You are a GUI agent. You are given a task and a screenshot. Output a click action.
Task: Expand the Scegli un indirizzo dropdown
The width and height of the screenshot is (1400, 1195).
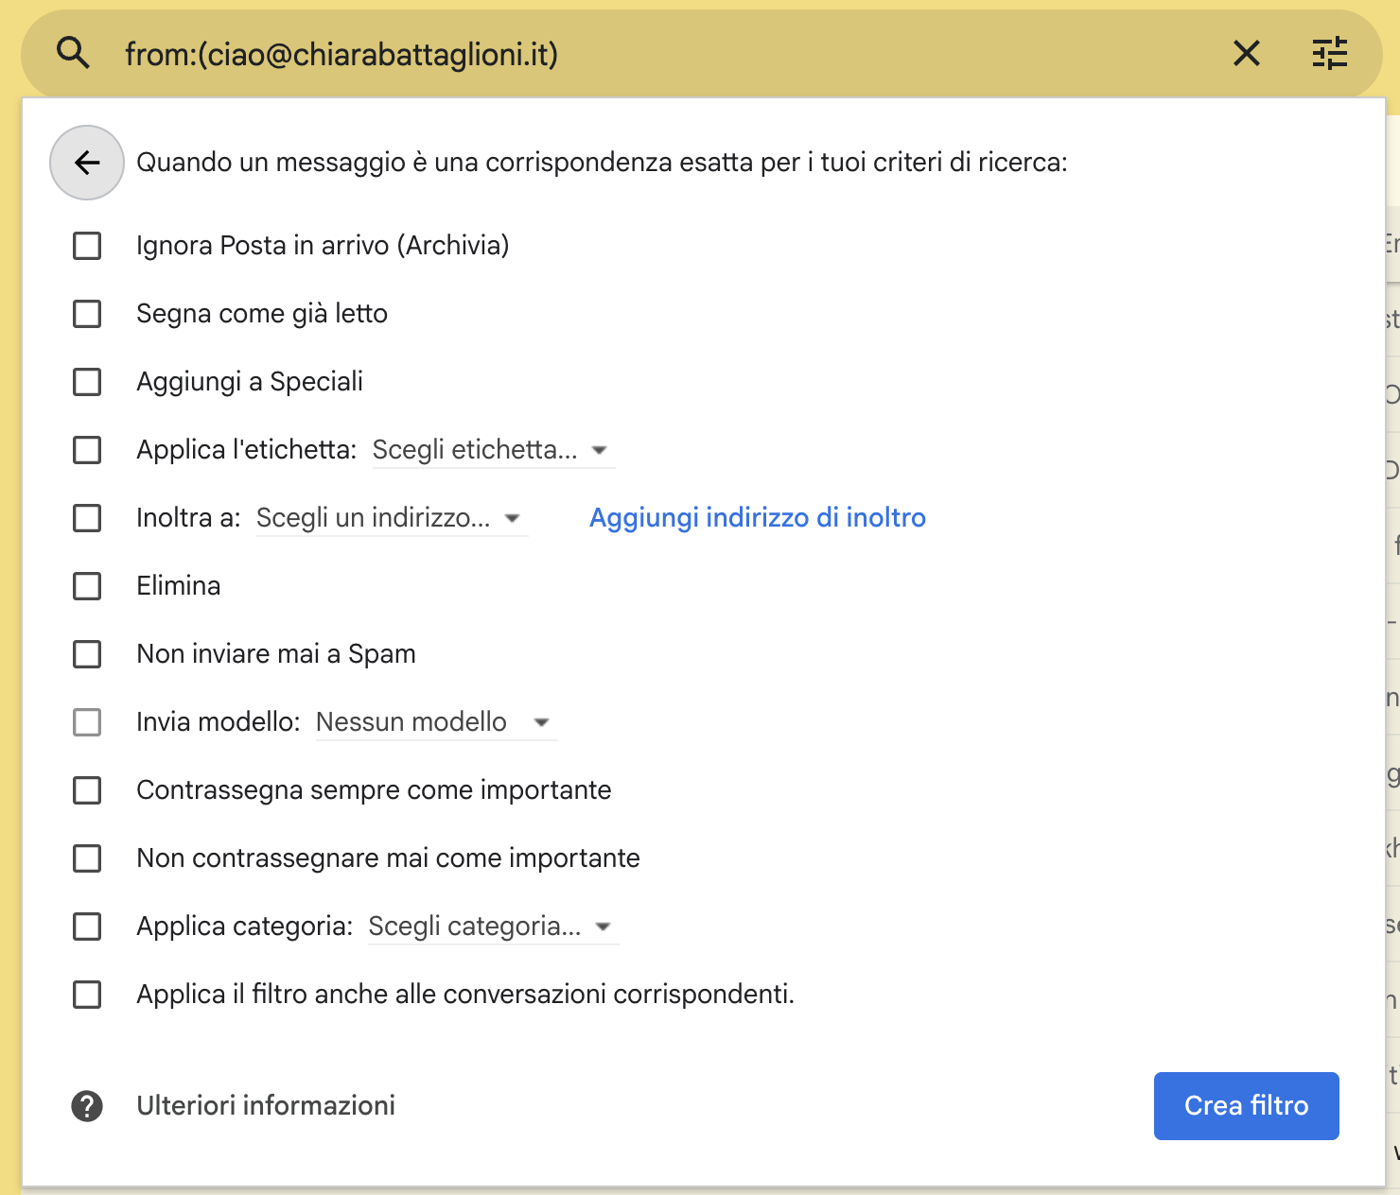pos(391,518)
